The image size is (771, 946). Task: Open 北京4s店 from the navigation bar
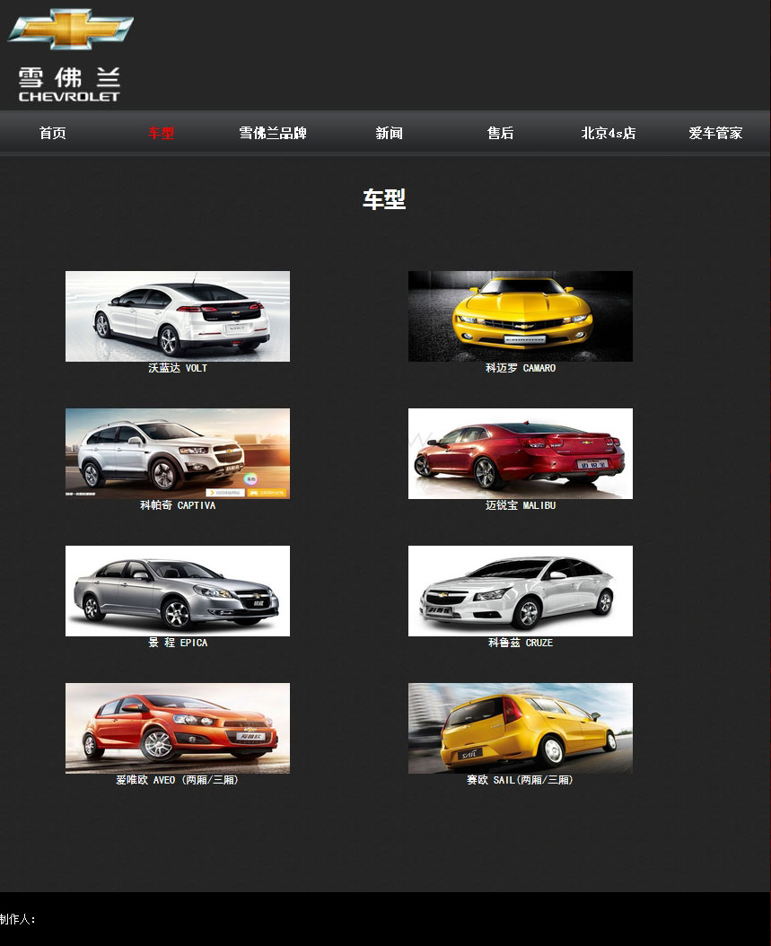point(609,133)
